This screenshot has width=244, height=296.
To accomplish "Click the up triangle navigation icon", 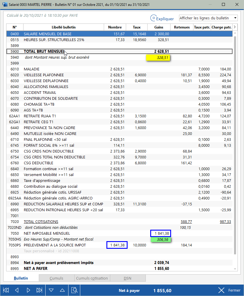I will [x=62, y=290].
